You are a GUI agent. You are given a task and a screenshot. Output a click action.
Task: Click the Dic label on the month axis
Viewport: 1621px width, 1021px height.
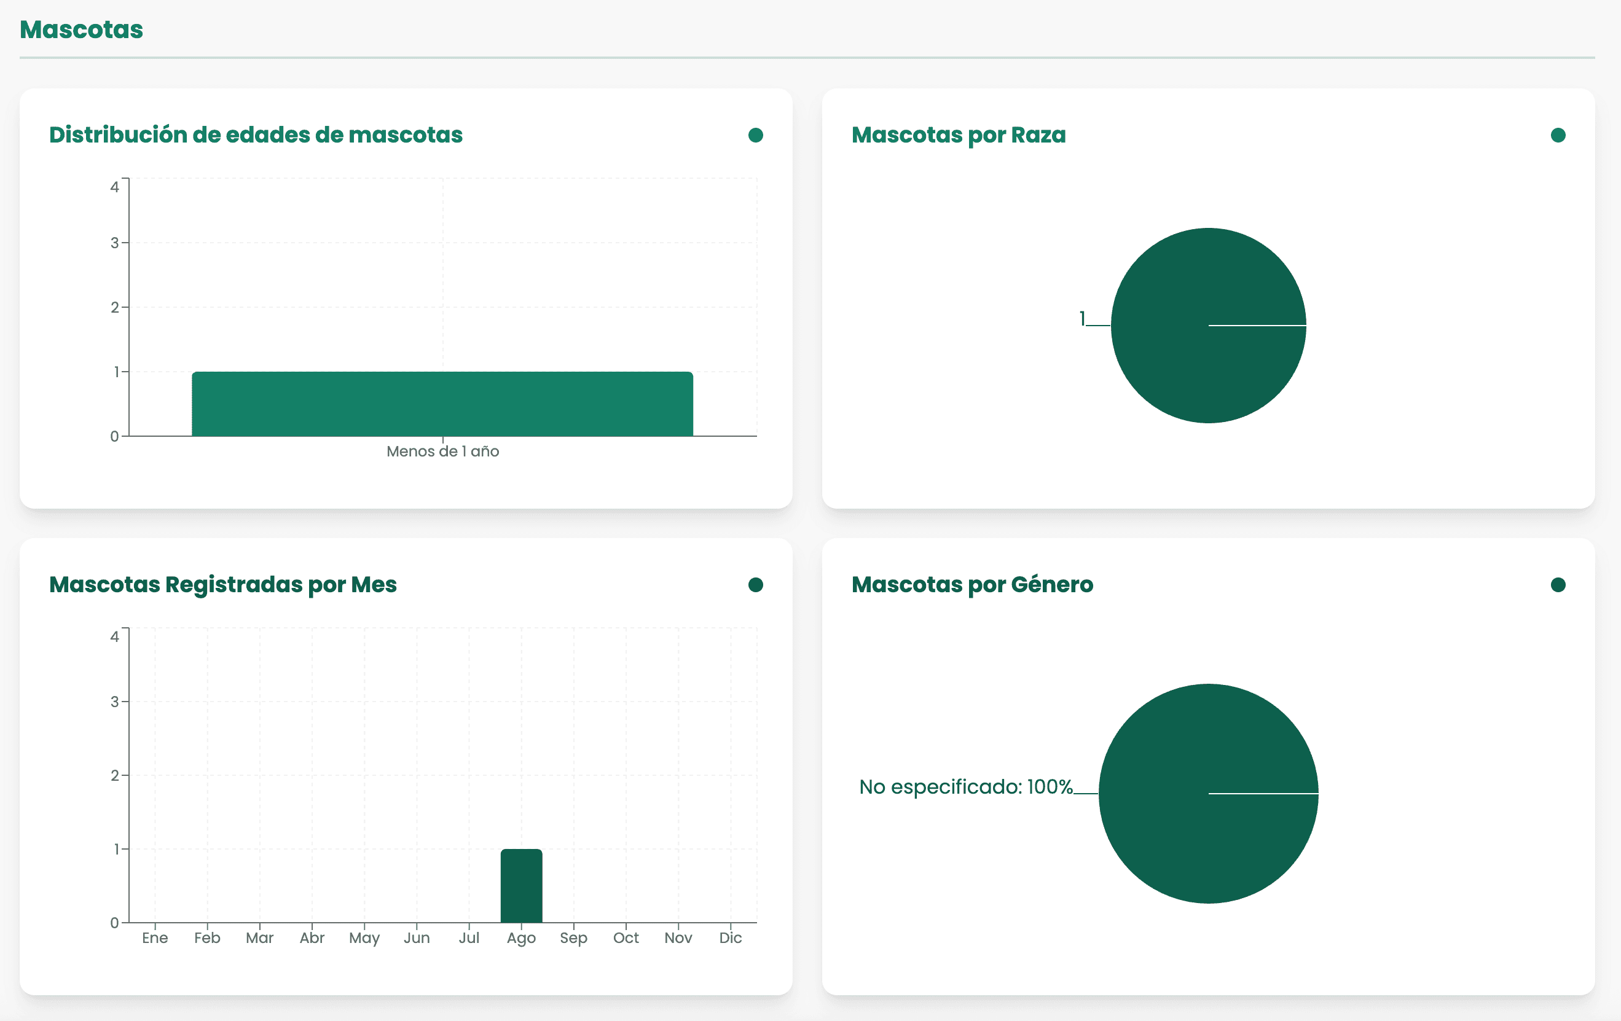click(731, 938)
